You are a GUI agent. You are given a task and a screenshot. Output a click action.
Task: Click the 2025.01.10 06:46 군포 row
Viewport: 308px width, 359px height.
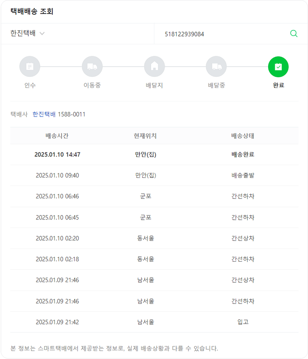[145, 196]
